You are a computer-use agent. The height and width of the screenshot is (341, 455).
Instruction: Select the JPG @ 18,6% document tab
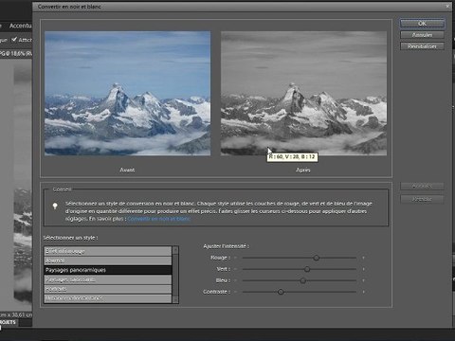[x=16, y=54]
